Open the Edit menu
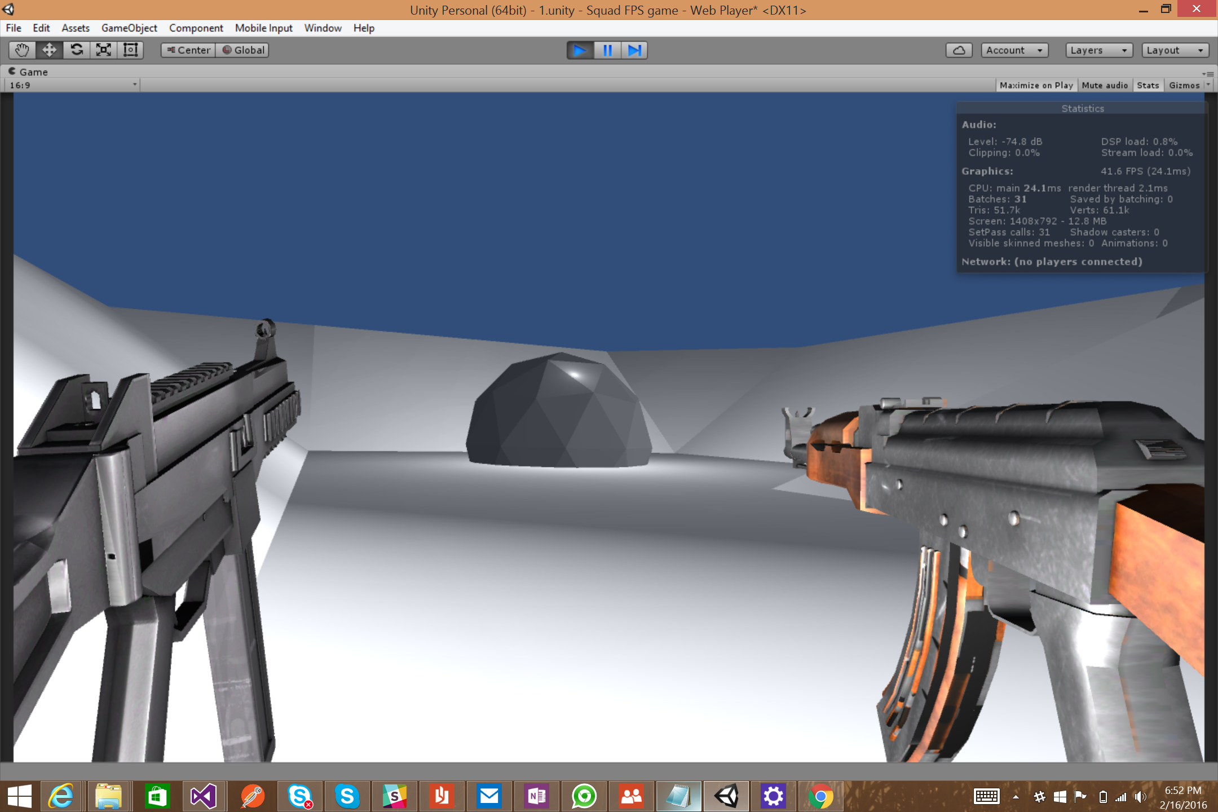 click(x=41, y=28)
